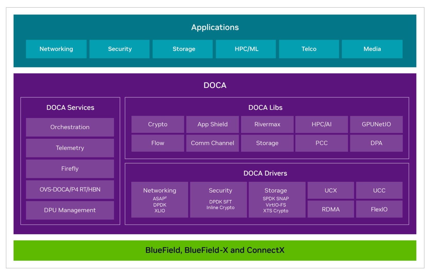Click the Storage box in DOCA Libs
This screenshot has width=431, height=274.
pos(267,143)
